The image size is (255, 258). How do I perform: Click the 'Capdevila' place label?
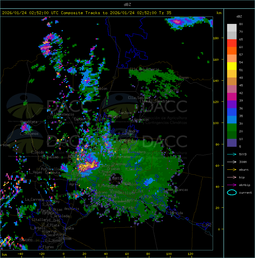(82, 119)
